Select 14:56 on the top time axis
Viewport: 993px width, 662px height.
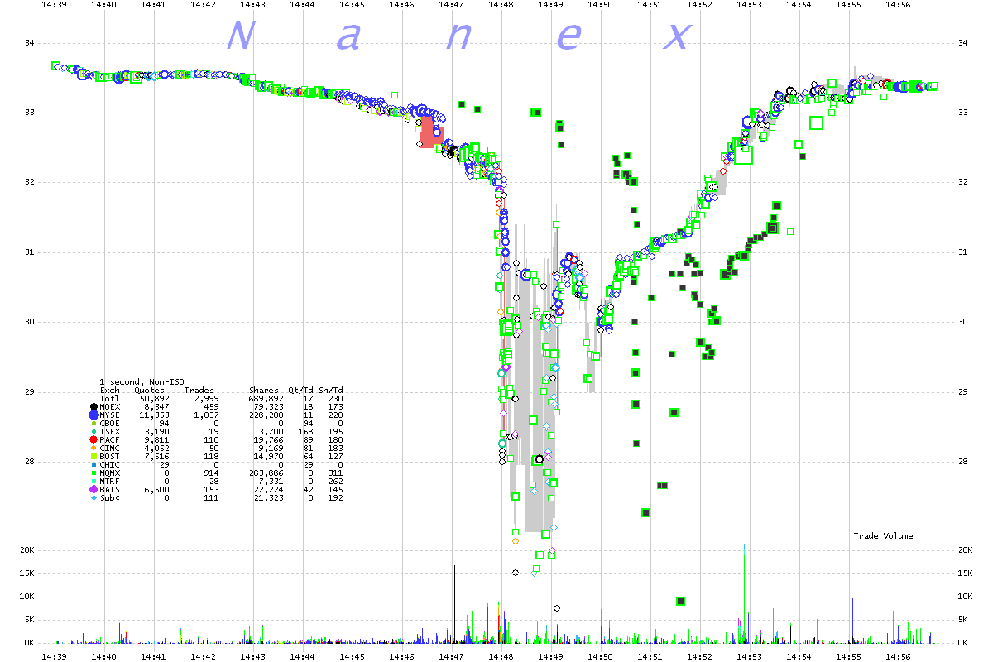[x=899, y=5]
